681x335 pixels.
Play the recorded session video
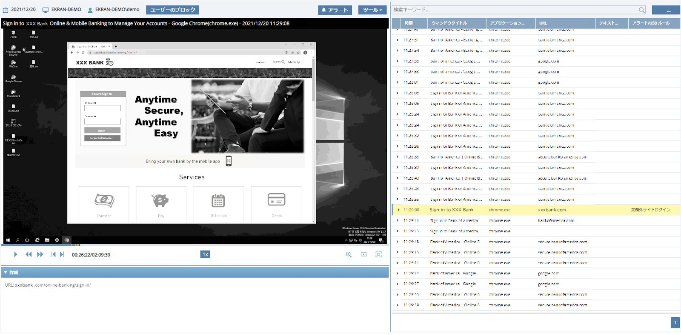15,254
